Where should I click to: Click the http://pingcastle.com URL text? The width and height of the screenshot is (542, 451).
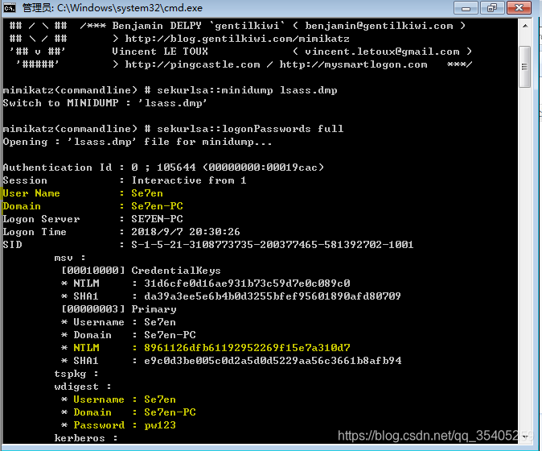192,64
